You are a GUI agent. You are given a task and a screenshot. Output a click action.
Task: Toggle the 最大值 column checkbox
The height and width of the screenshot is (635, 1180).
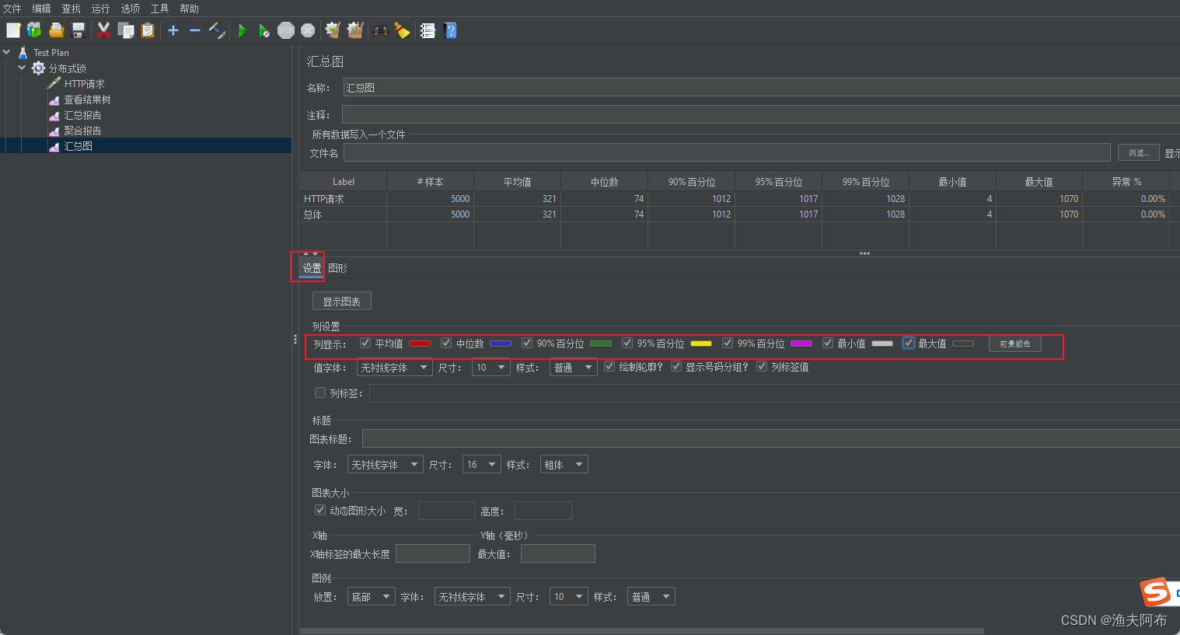pyautogui.click(x=909, y=343)
